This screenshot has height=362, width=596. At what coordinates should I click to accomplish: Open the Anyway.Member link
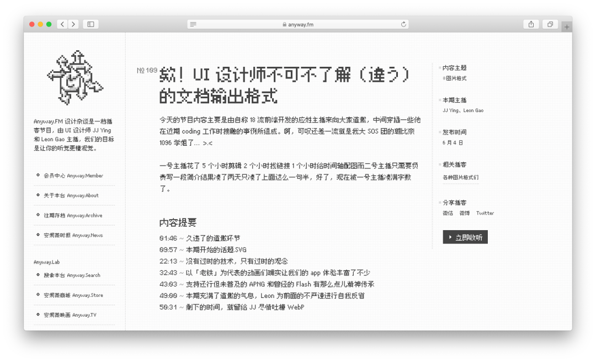point(73,175)
